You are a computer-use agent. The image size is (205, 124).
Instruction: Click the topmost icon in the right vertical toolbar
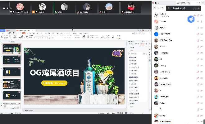tap(150, 44)
